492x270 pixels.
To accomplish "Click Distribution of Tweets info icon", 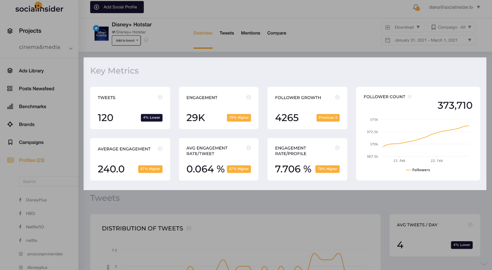I will pos(189,228).
